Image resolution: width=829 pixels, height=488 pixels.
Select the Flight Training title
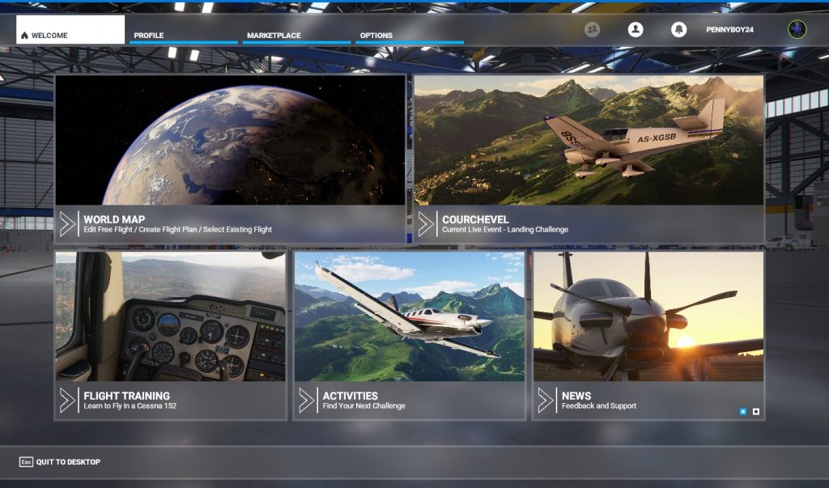pyautogui.click(x=127, y=396)
